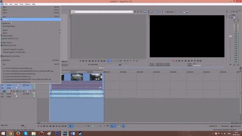Adjust Master volume fader
This screenshot has height=136, width=242.
pos(230,36)
